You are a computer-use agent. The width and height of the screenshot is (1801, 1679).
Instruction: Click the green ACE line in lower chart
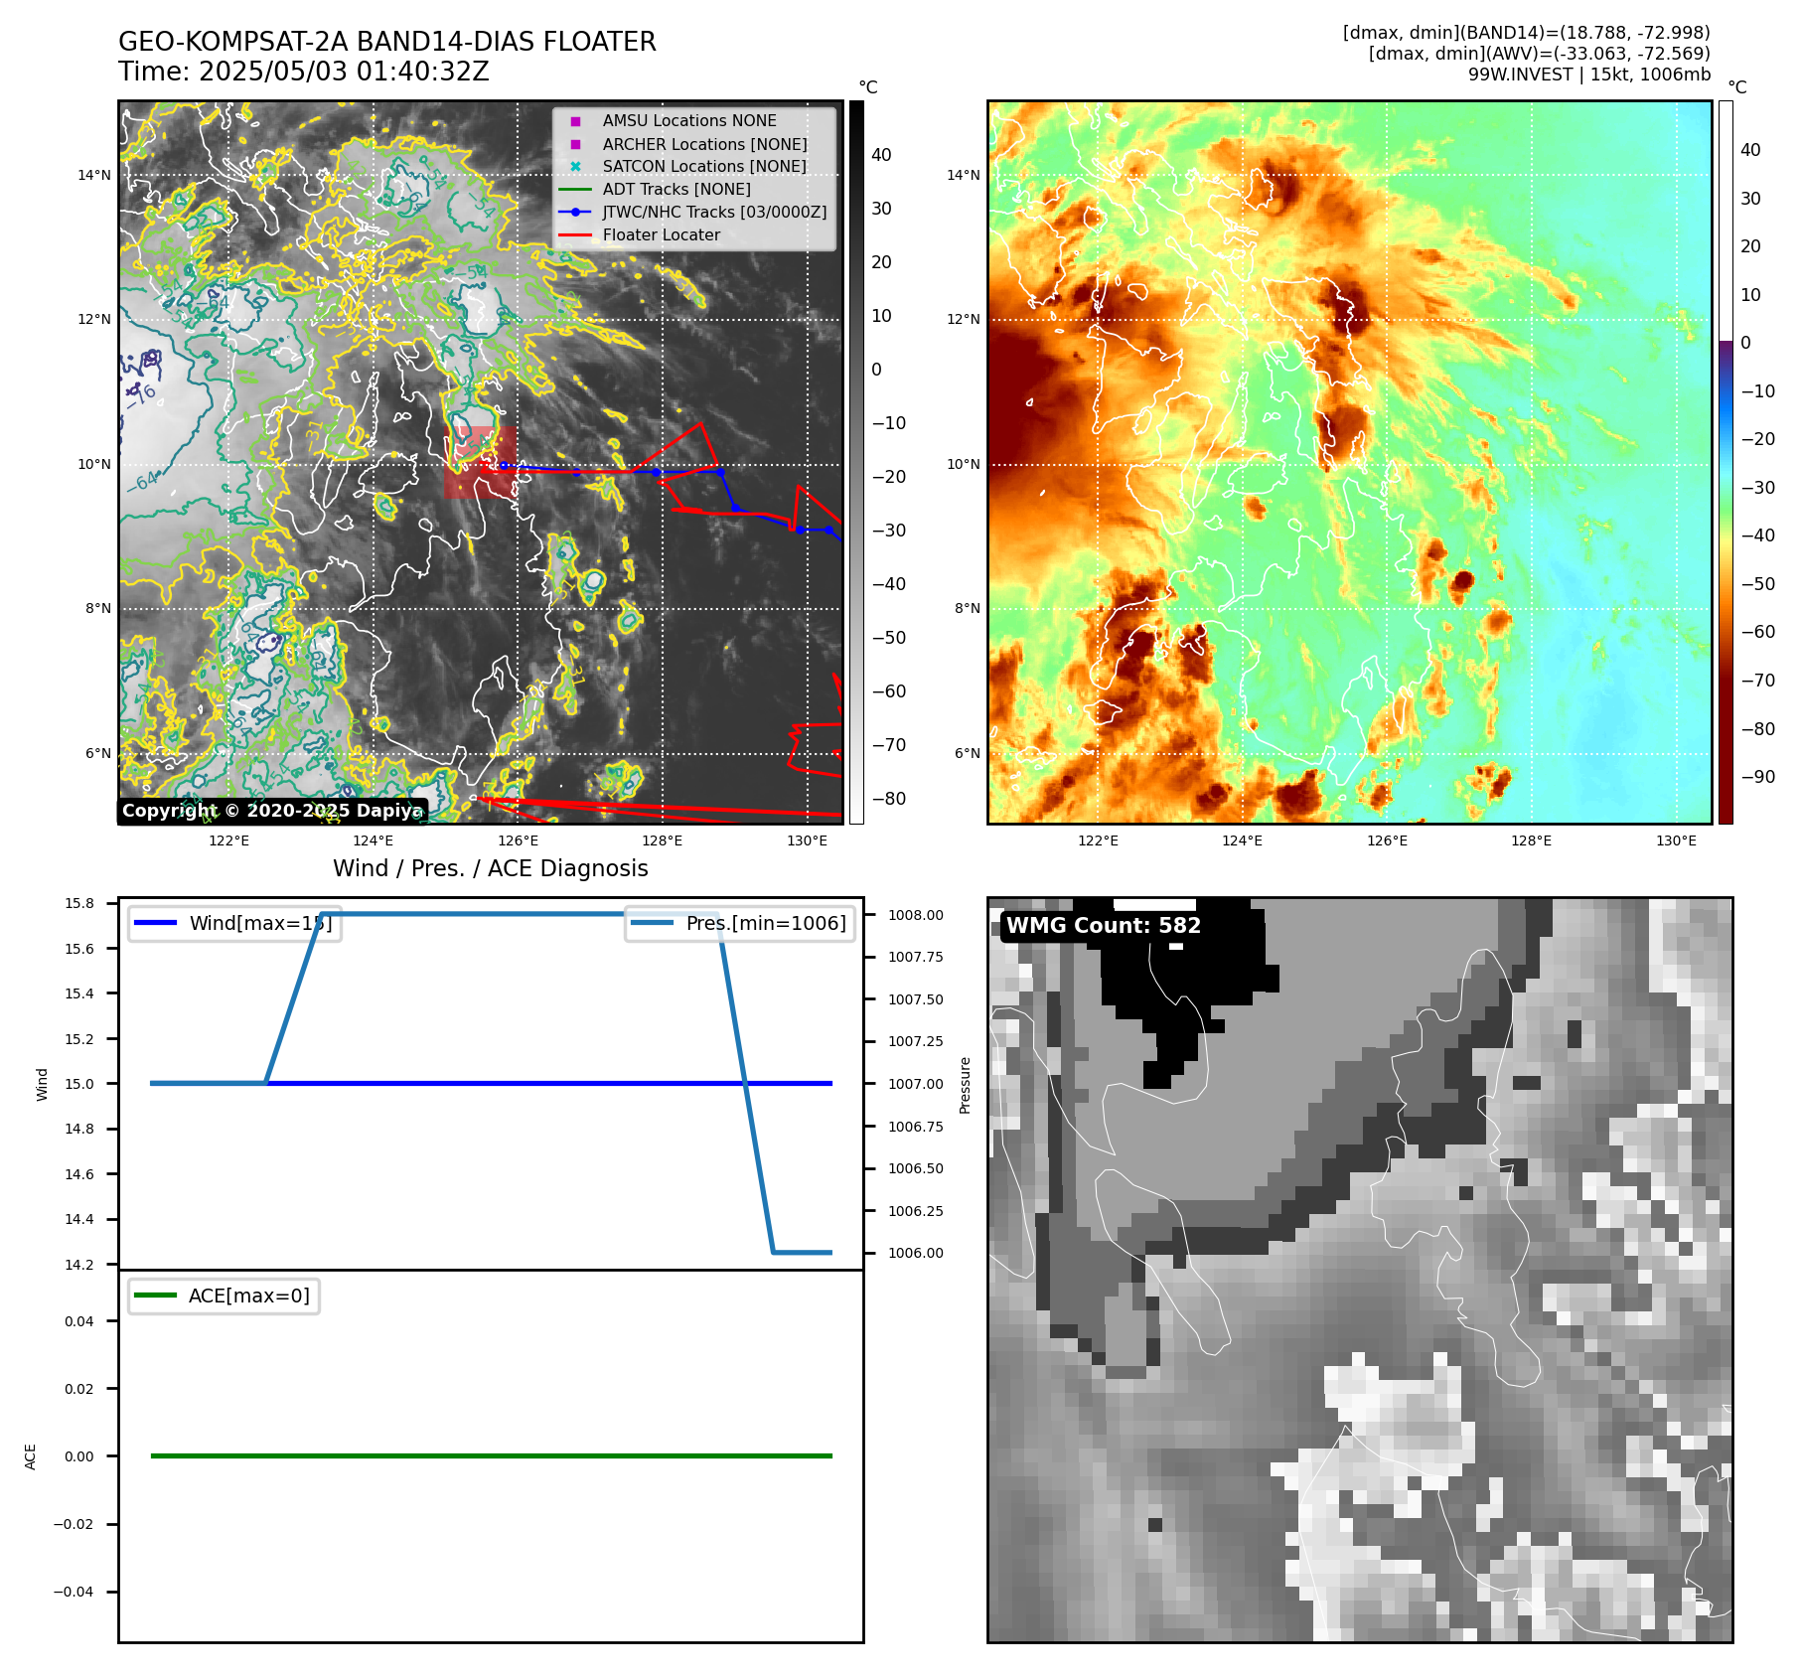(x=491, y=1455)
